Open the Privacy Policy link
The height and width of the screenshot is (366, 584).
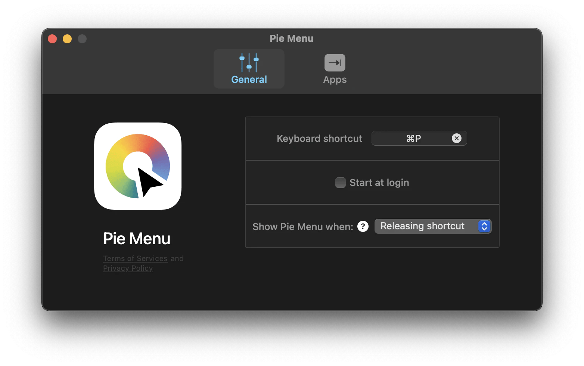[x=128, y=268]
